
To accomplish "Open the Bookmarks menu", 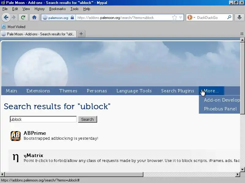I will point(57,9).
